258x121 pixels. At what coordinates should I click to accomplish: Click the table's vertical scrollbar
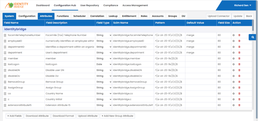[x=253, y=25]
